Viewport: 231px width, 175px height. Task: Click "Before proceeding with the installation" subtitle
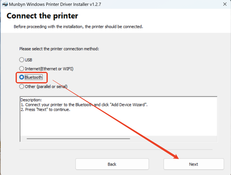78,27
